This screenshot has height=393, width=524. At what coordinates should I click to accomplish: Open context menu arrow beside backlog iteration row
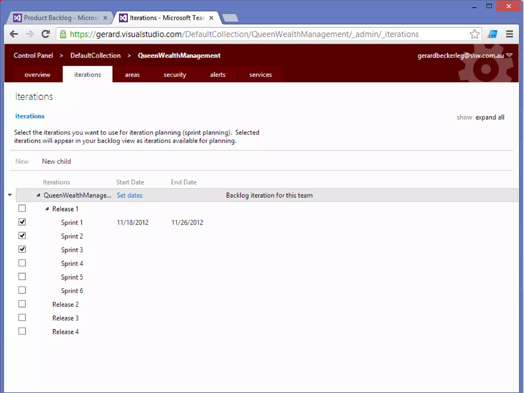[x=10, y=195]
